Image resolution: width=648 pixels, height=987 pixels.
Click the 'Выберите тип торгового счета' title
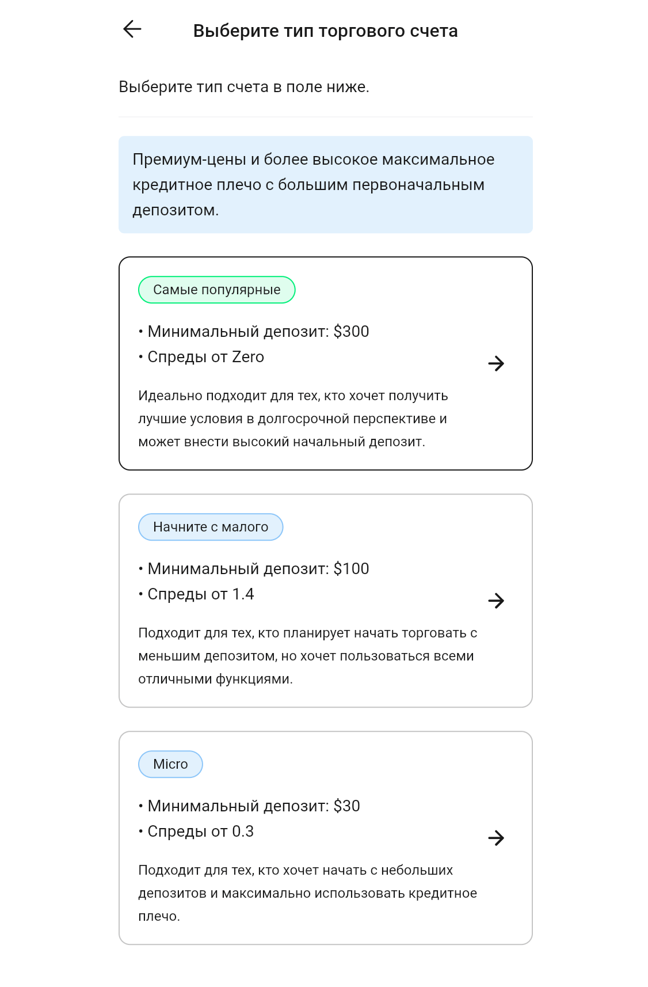[x=325, y=31]
